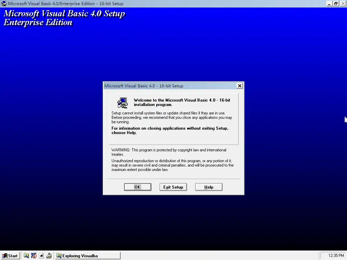Click the 'For information on closing applications' text
This screenshot has width=347, height=260.
coord(170,130)
